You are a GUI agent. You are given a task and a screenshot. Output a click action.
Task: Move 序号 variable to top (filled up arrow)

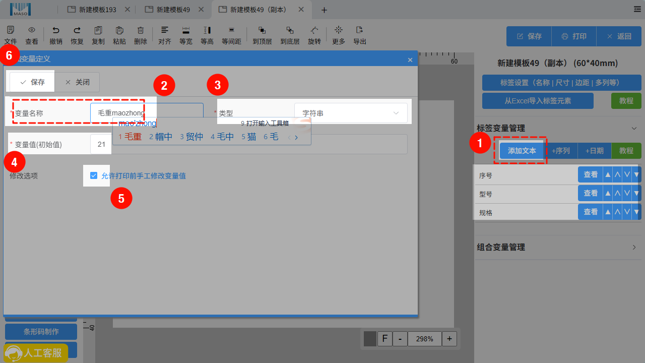[608, 175]
